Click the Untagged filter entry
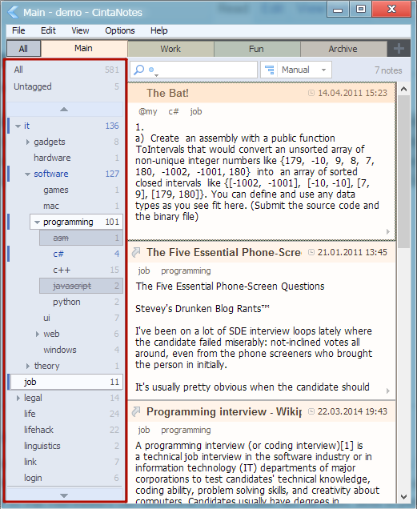Screen dimensions: 417x509 [x=65, y=86]
